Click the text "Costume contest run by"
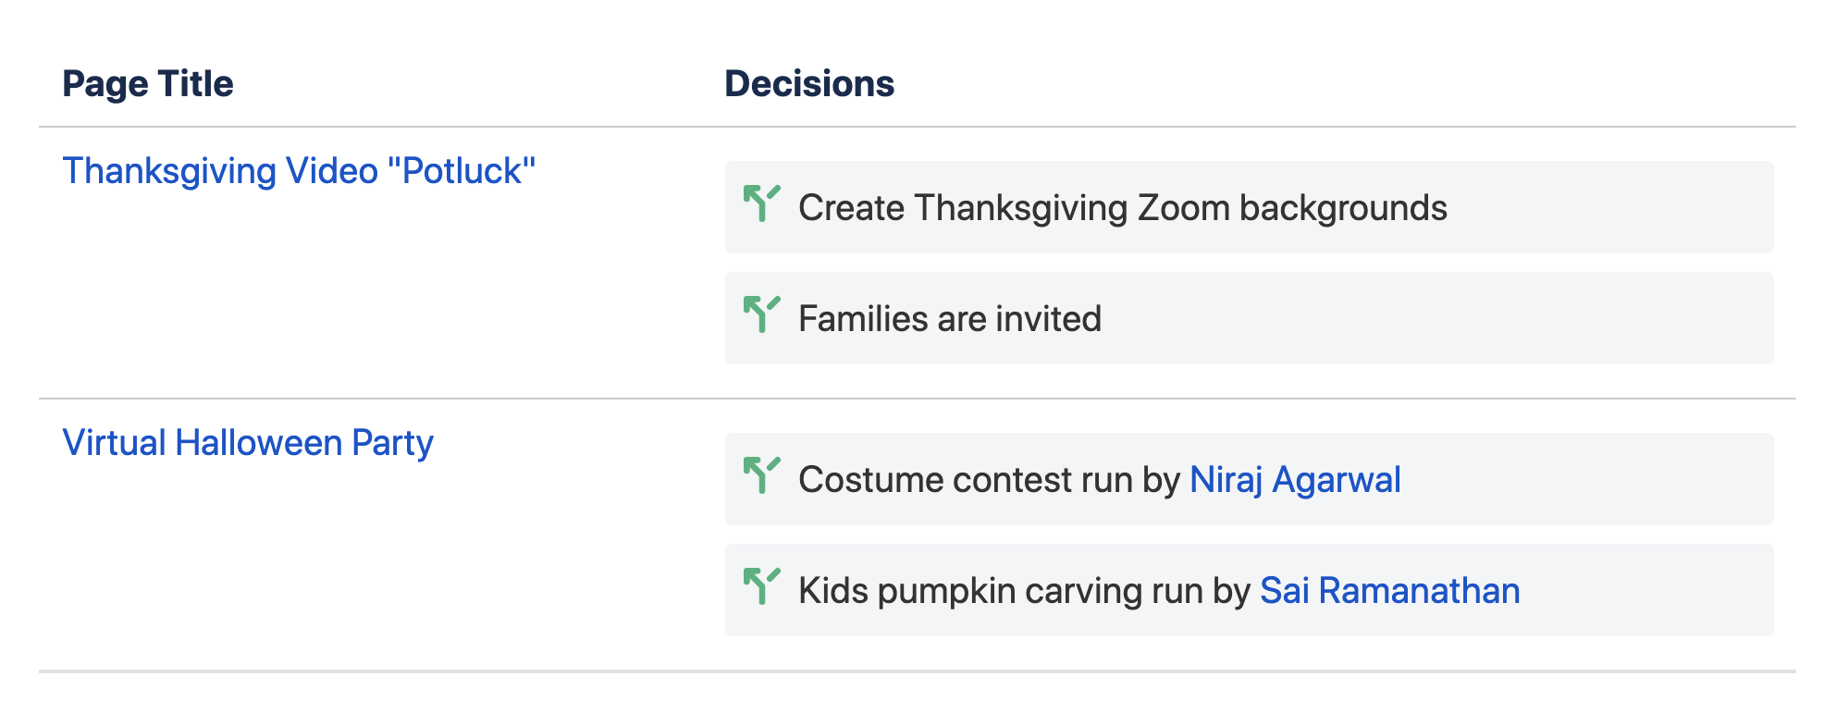This screenshot has height=701, width=1824. pos(989,480)
